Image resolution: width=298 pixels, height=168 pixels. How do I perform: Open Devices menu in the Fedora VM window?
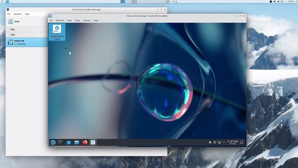click(x=87, y=21)
